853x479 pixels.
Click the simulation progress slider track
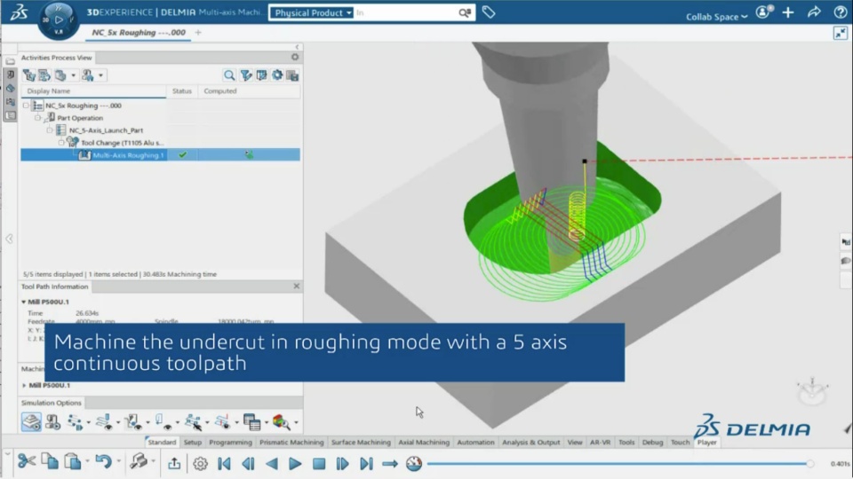(x=618, y=464)
